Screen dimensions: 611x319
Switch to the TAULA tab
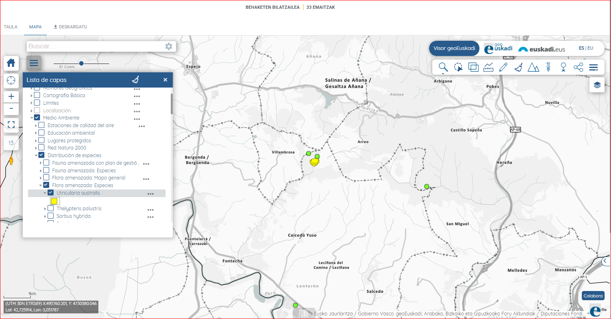pyautogui.click(x=11, y=27)
